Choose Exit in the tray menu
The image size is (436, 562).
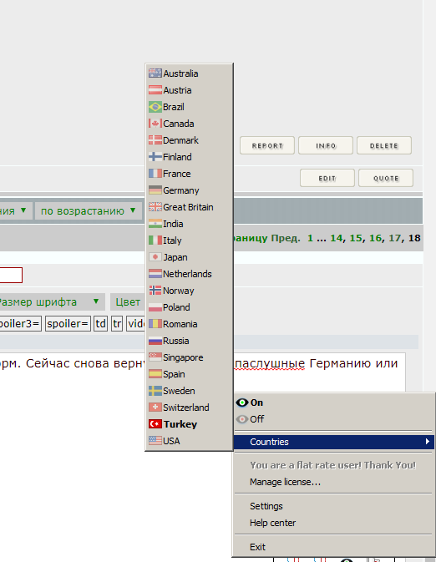coord(257,547)
